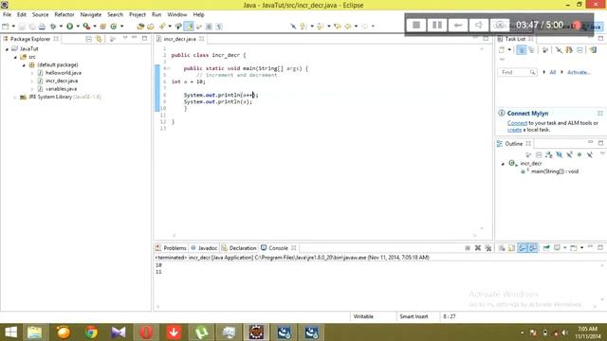Open the New toolbar button dropdown arrow
Screen dimensions: 607x341
coord(13,27)
